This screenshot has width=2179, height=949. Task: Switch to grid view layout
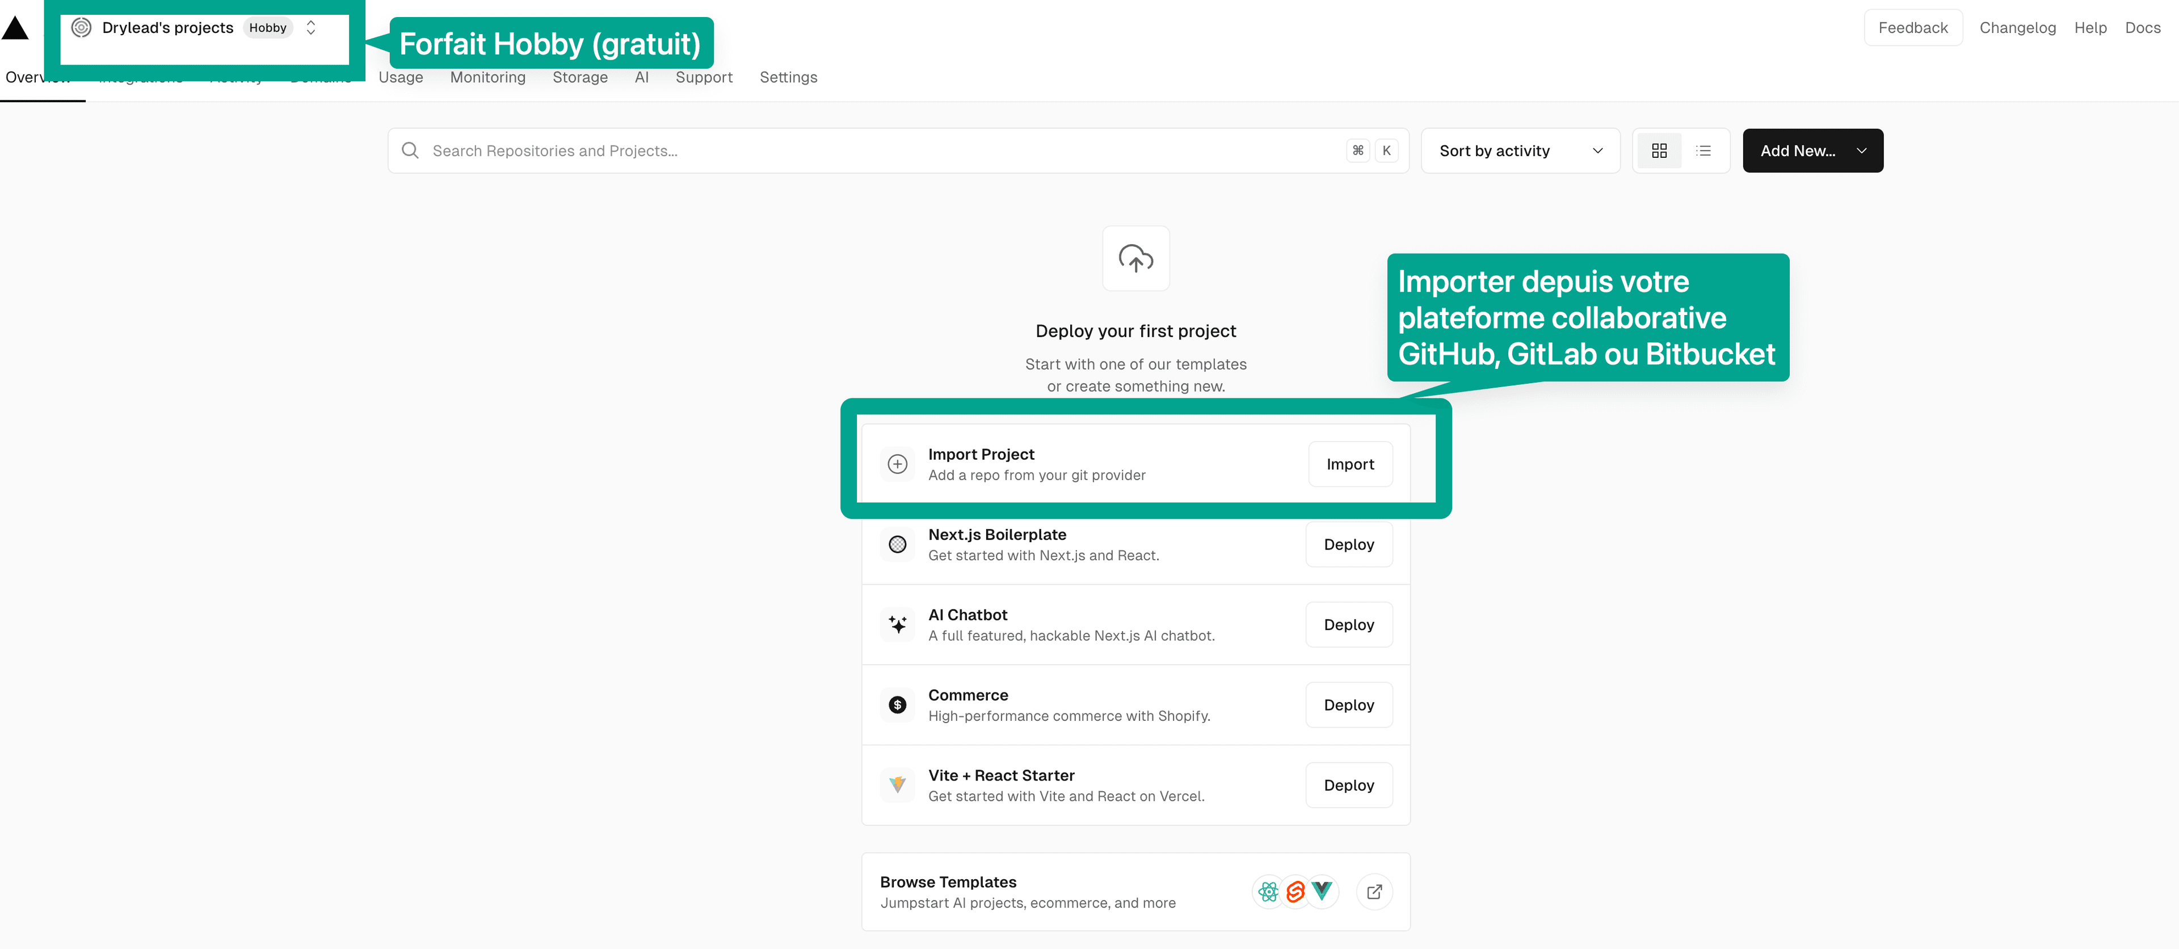coord(1659,150)
